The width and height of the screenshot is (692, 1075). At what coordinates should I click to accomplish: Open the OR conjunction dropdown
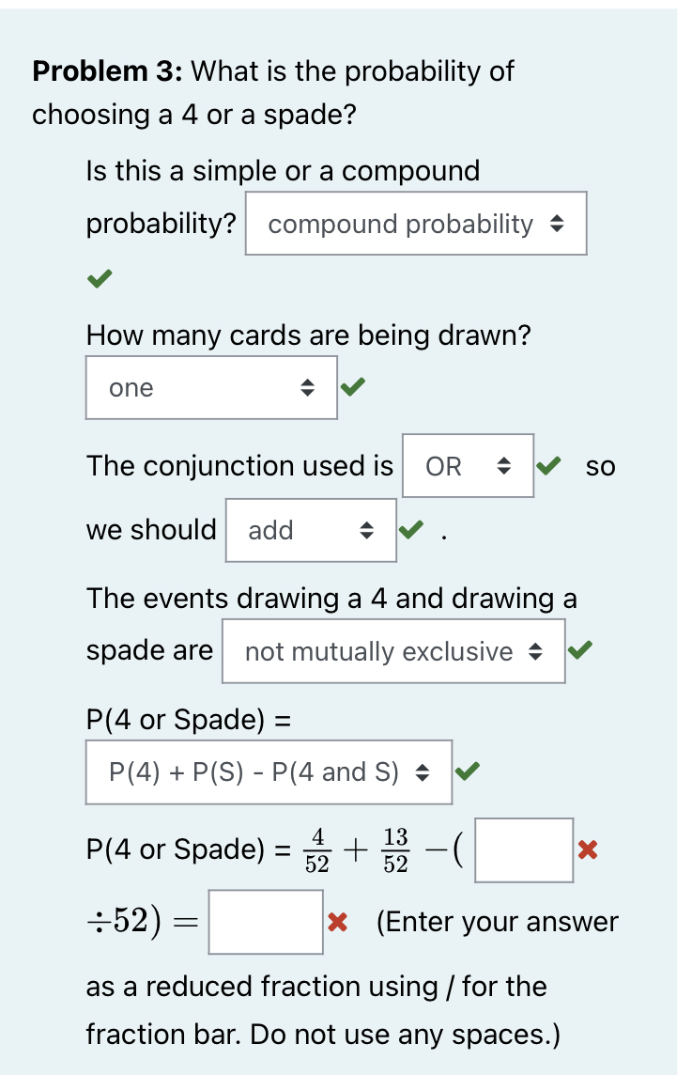(x=467, y=466)
